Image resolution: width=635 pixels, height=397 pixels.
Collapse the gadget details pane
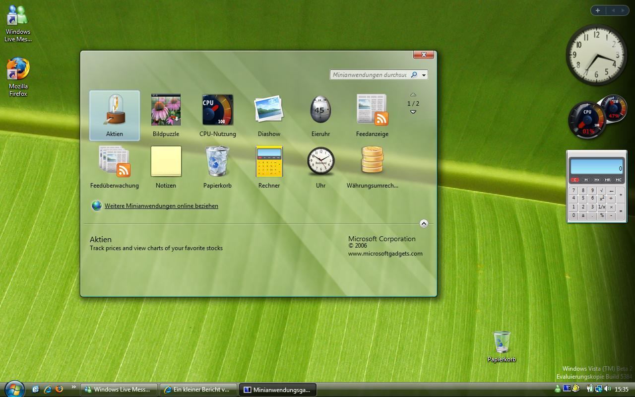click(424, 223)
